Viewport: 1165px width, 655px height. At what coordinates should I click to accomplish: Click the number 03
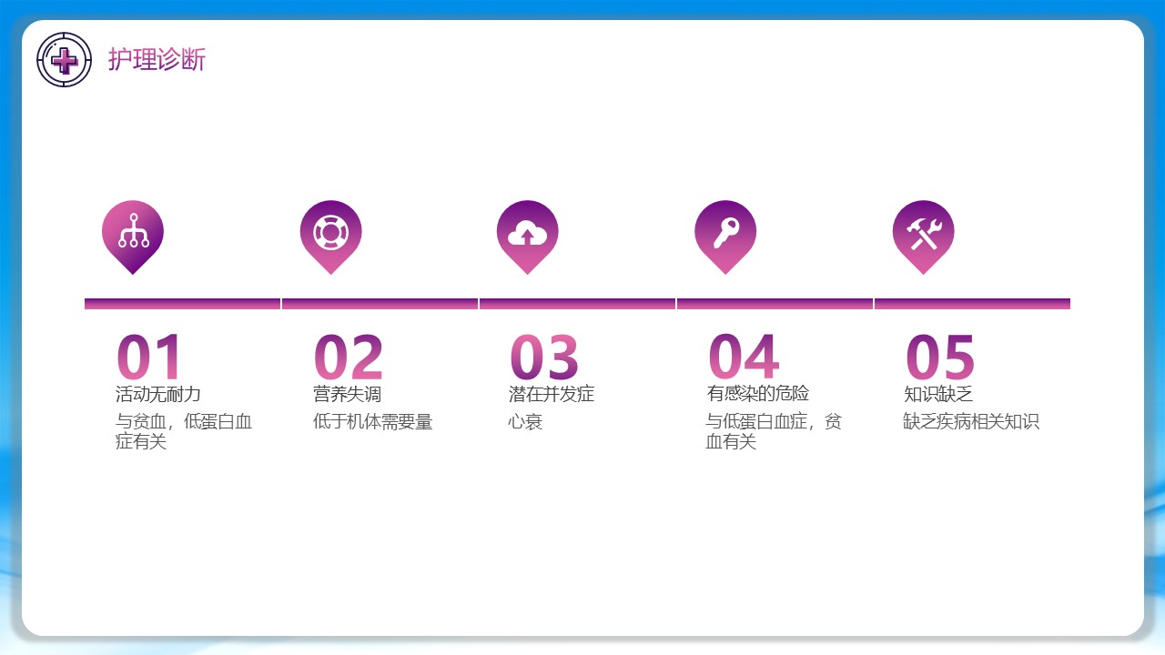(544, 358)
